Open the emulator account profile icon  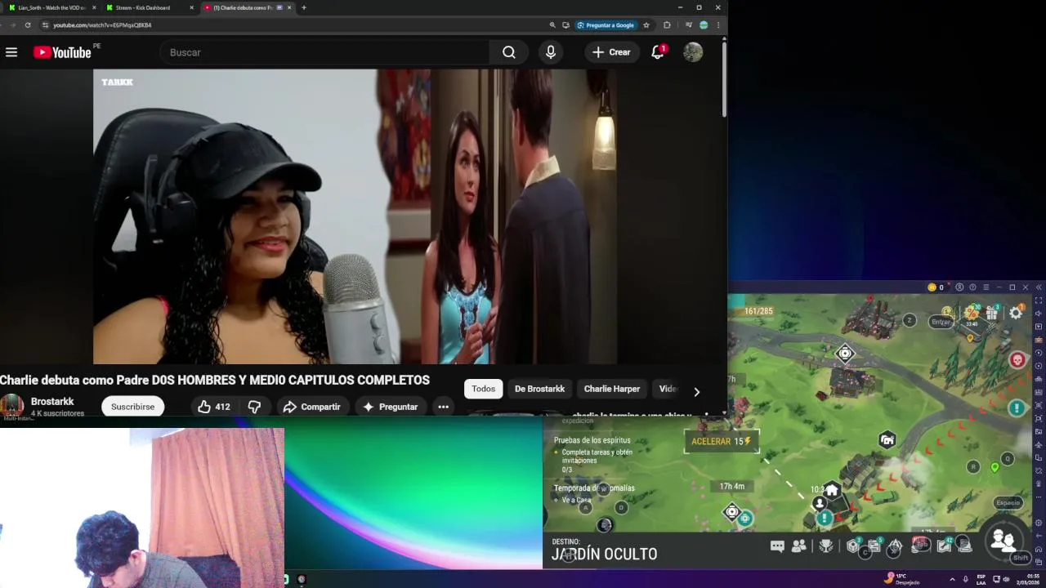pos(959,287)
